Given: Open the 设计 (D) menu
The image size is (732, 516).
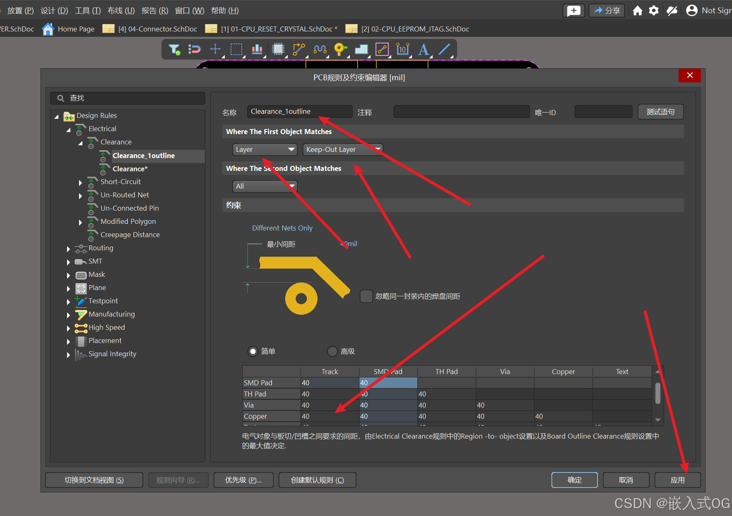Looking at the screenshot, I should click(54, 10).
